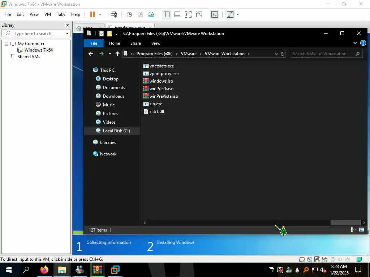Open WinRAR from taskbar
Viewport: 370px width, 277px height.
97,270
